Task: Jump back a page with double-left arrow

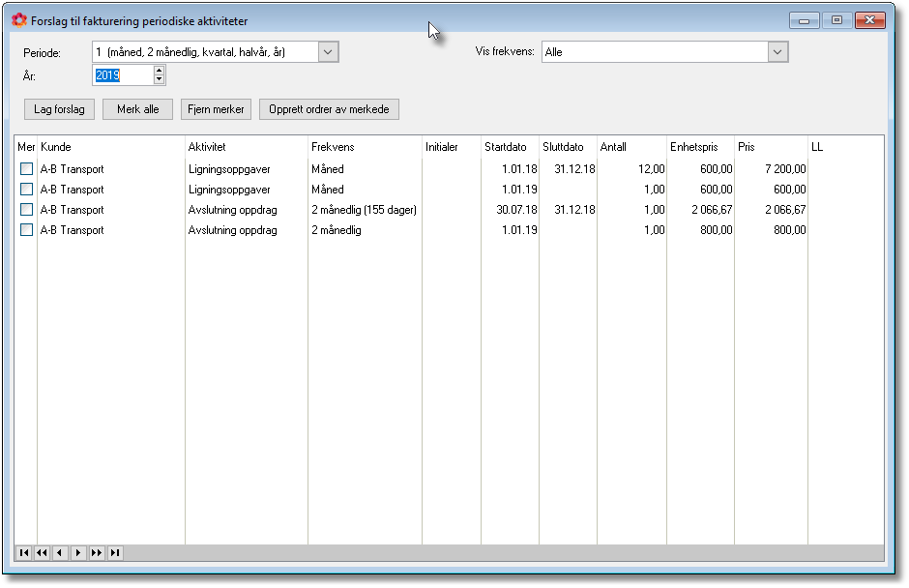Action: pyautogui.click(x=42, y=552)
